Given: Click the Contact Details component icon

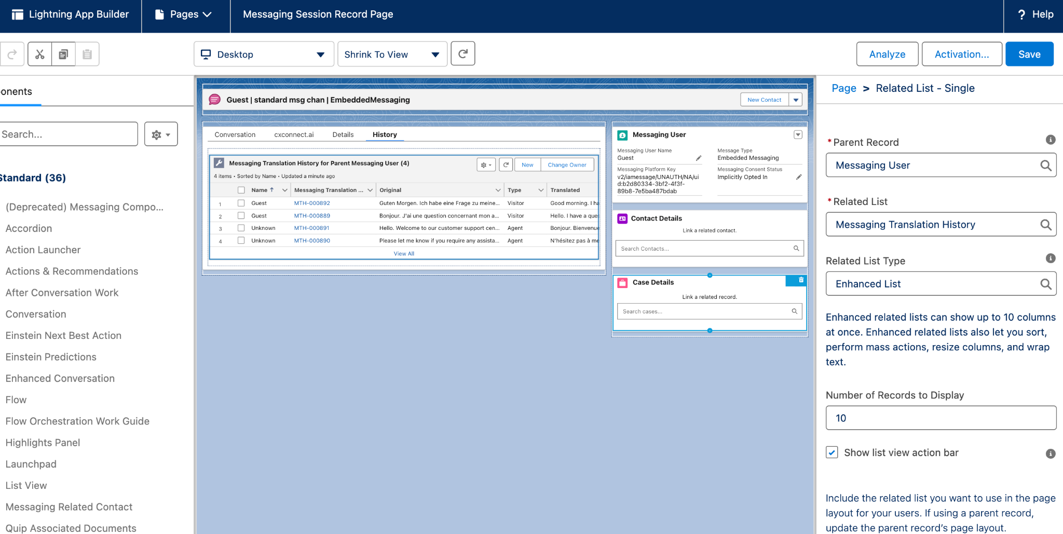Looking at the screenshot, I should [622, 218].
